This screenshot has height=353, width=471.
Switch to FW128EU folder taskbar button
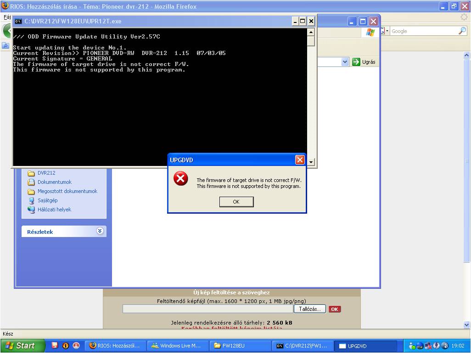pos(240,346)
